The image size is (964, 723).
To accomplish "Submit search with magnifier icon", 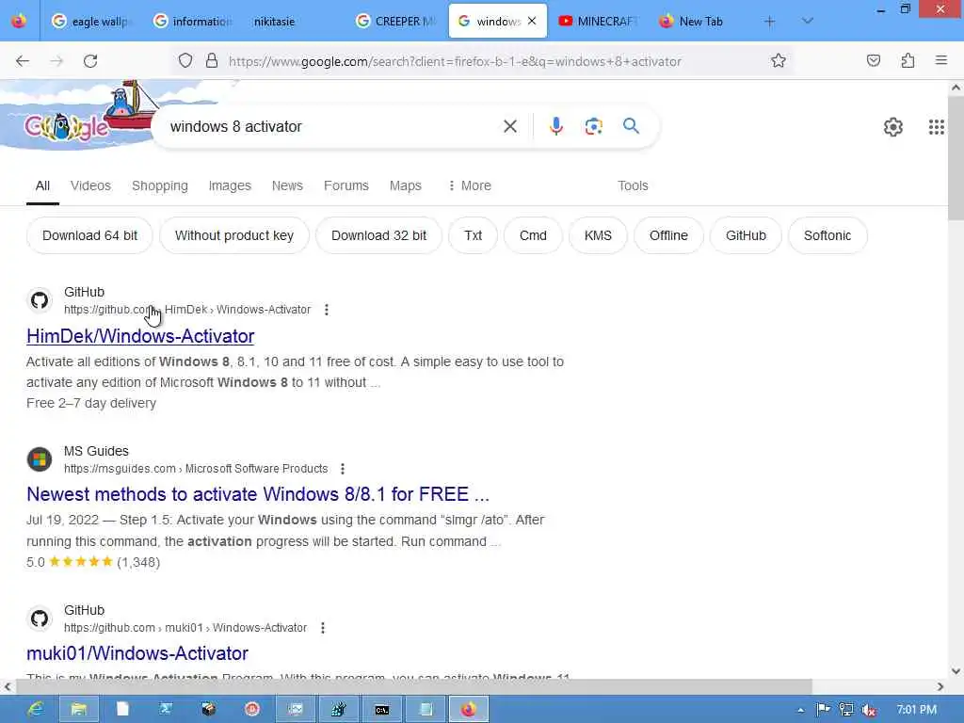I will 631,126.
